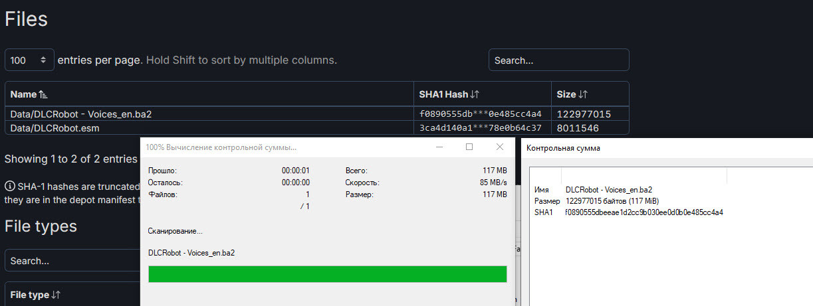Click the Files search input field
Screen dimensions: 813x306
pos(558,60)
